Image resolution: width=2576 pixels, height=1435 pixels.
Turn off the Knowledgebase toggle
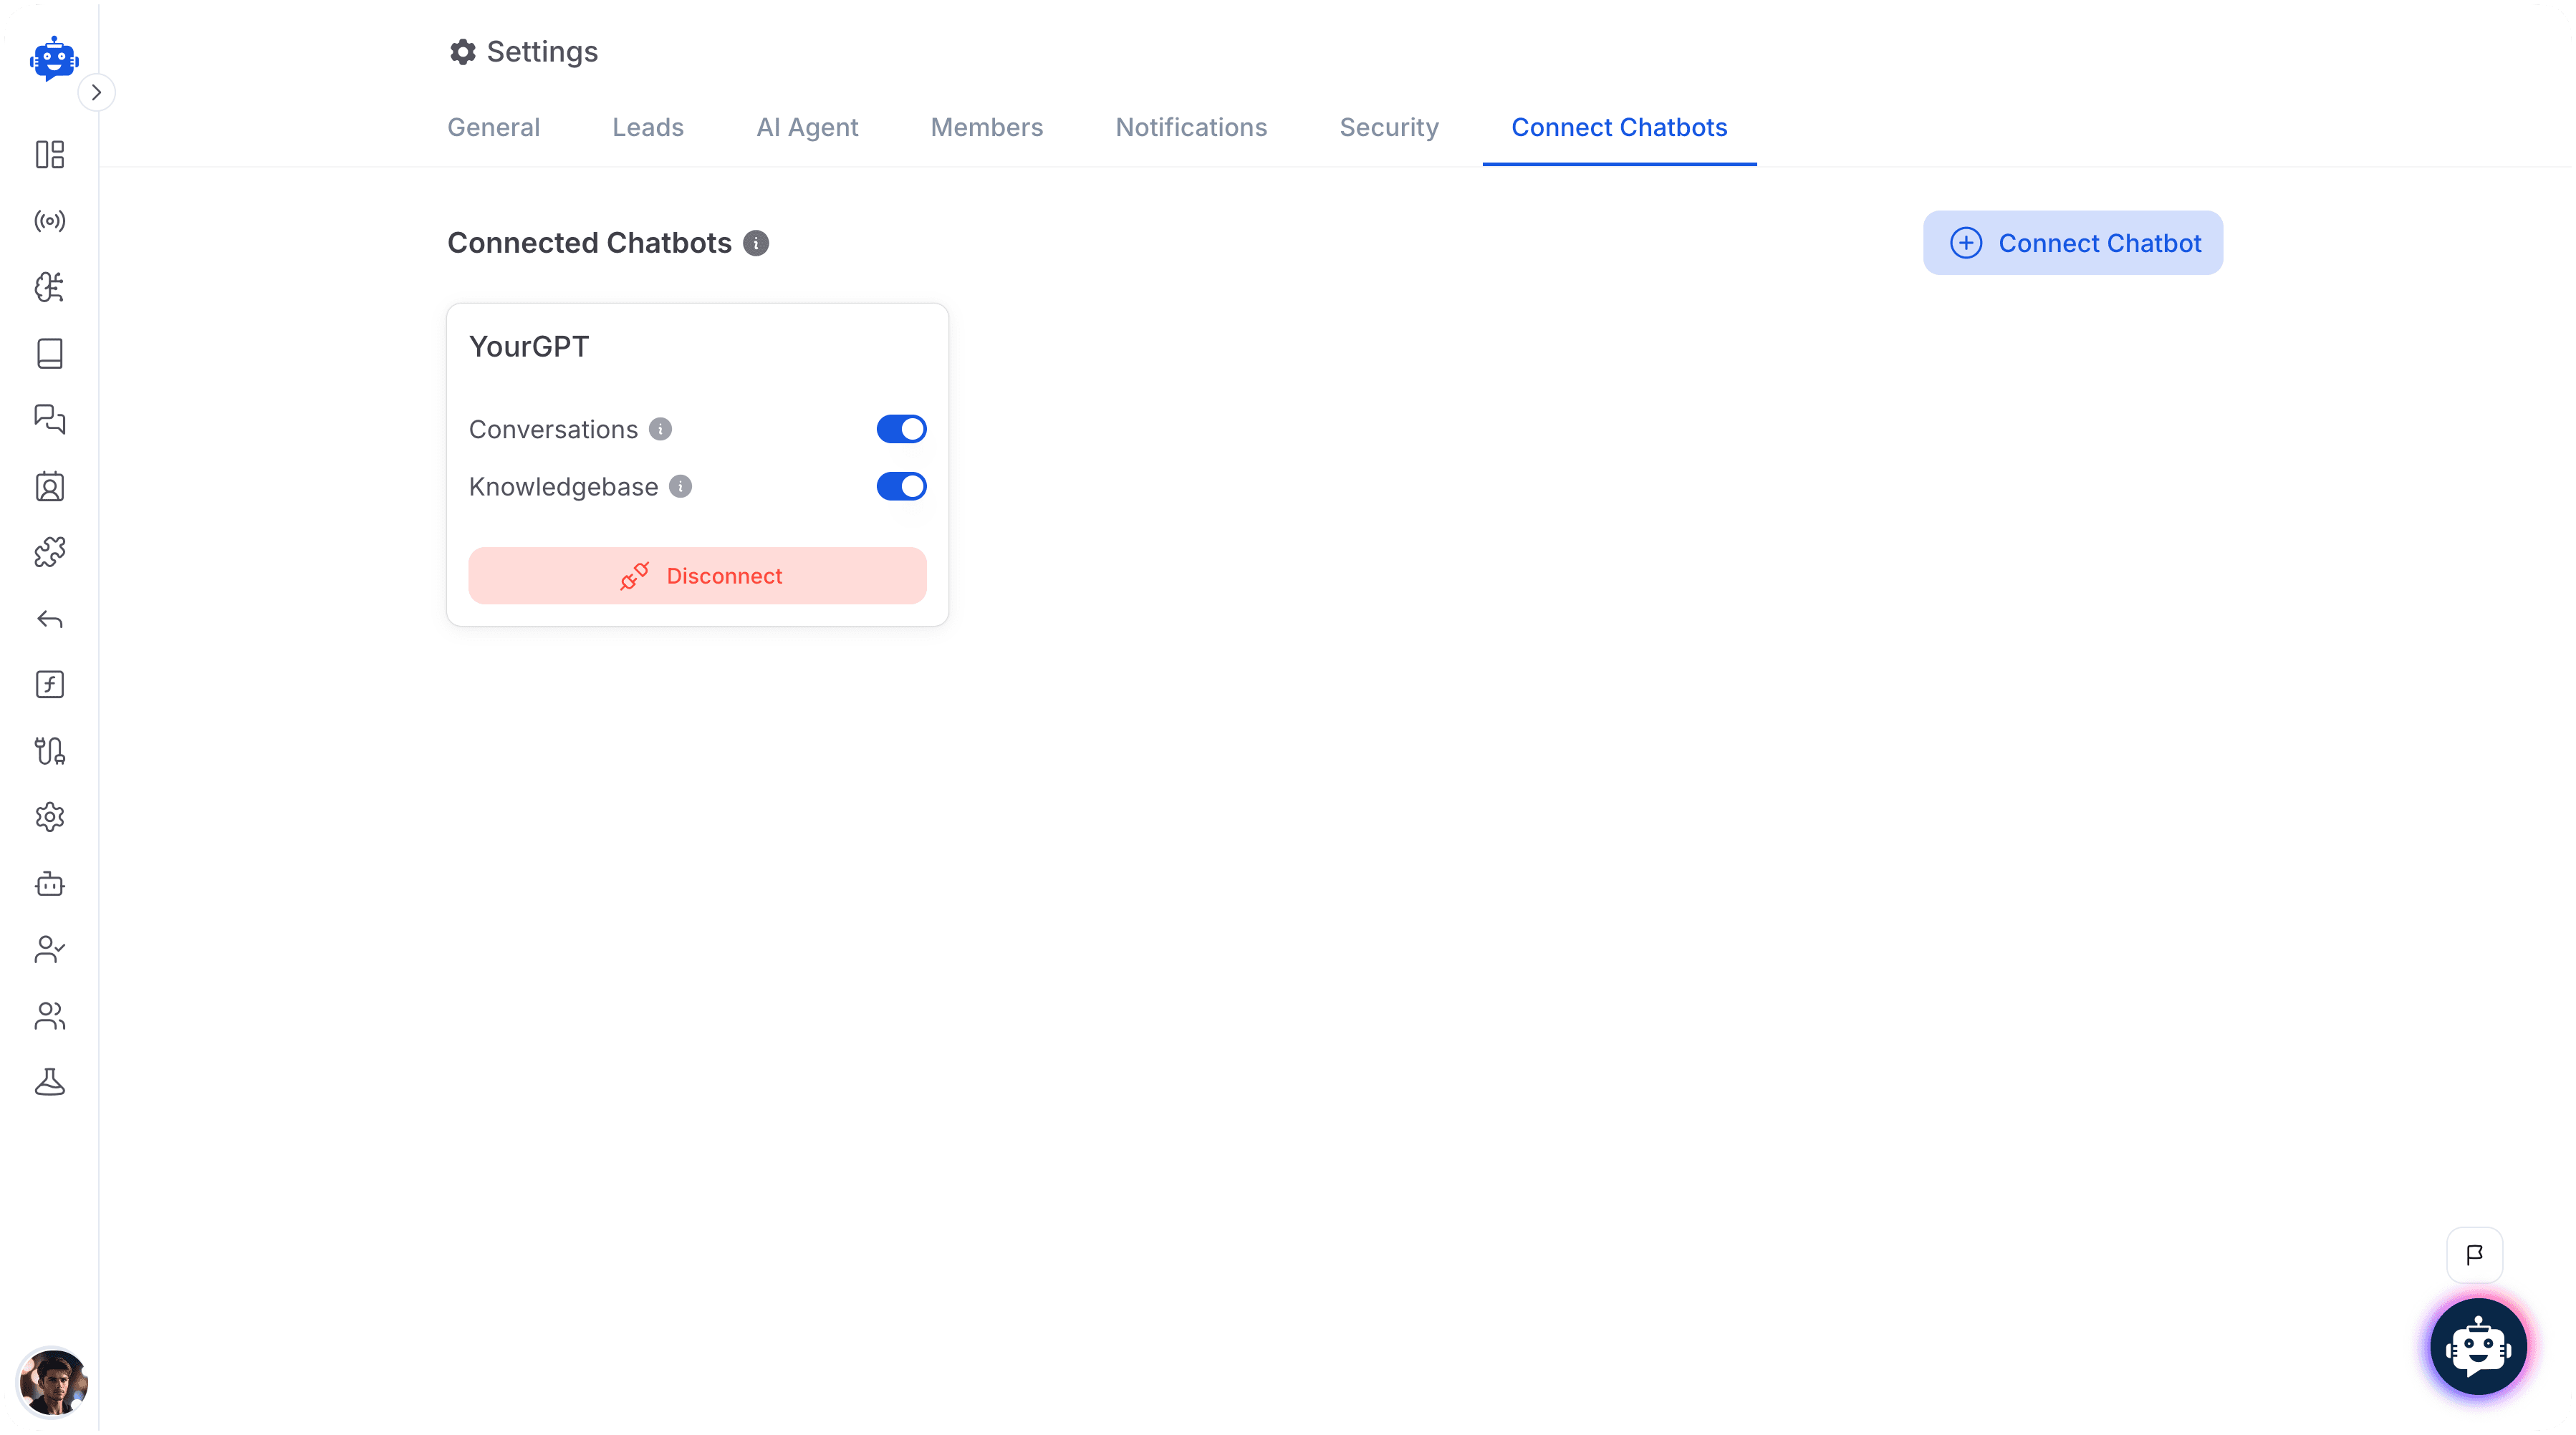900,487
